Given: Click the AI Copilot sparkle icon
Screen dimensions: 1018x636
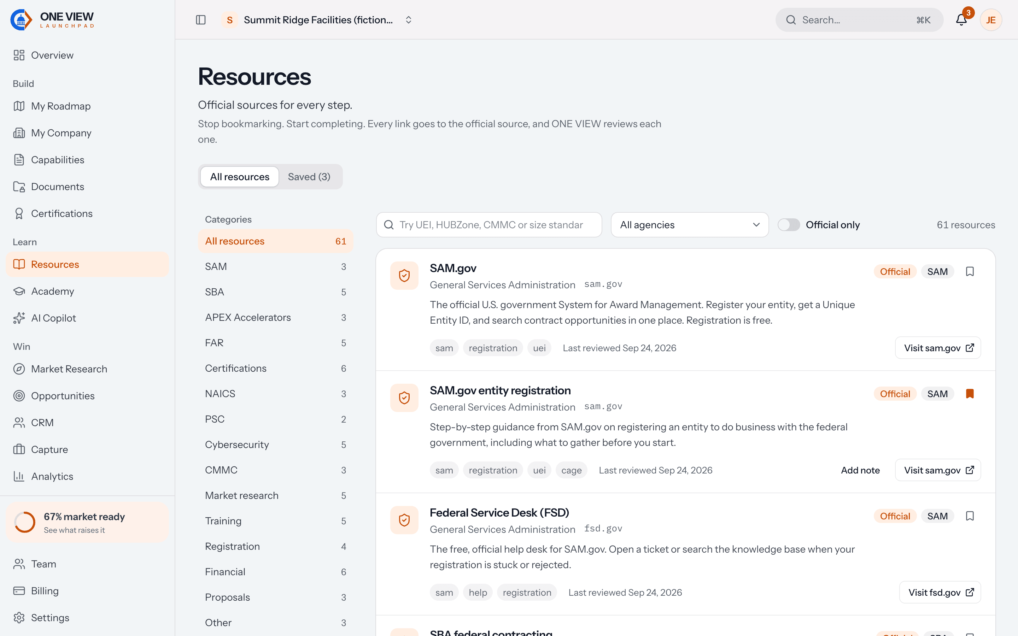Looking at the screenshot, I should 19,318.
